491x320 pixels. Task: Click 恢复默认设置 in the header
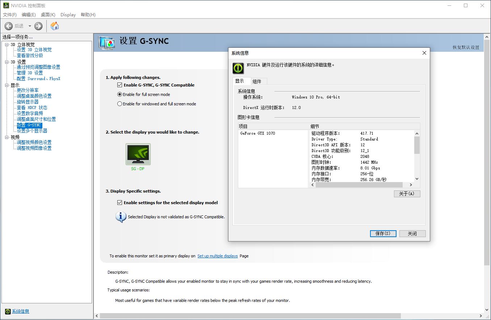[466, 47]
